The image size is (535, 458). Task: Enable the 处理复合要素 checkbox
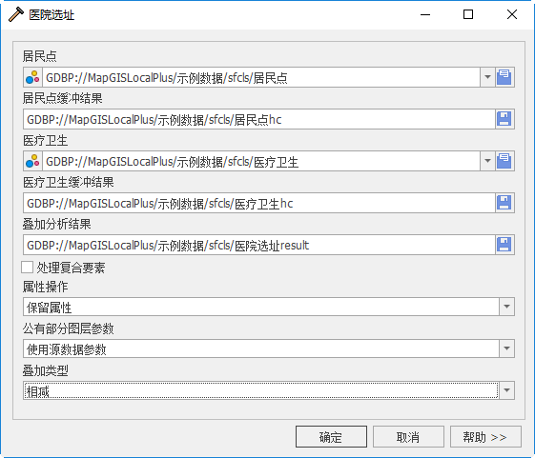[x=28, y=268]
